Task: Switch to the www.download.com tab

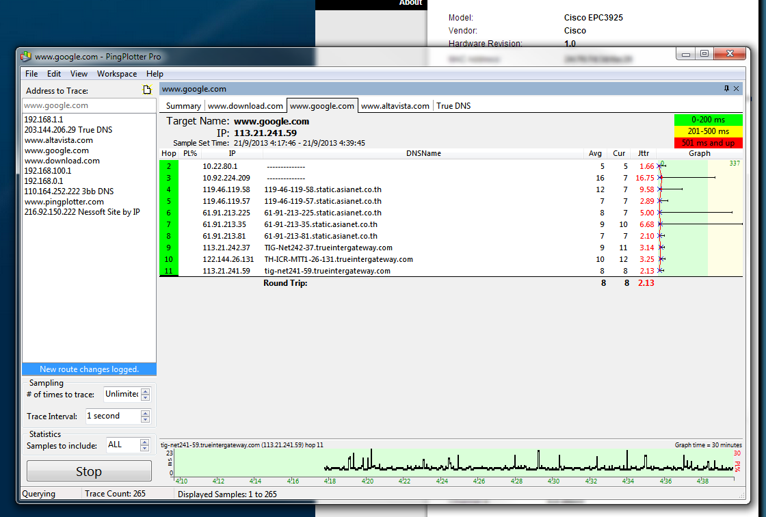Action: point(246,106)
